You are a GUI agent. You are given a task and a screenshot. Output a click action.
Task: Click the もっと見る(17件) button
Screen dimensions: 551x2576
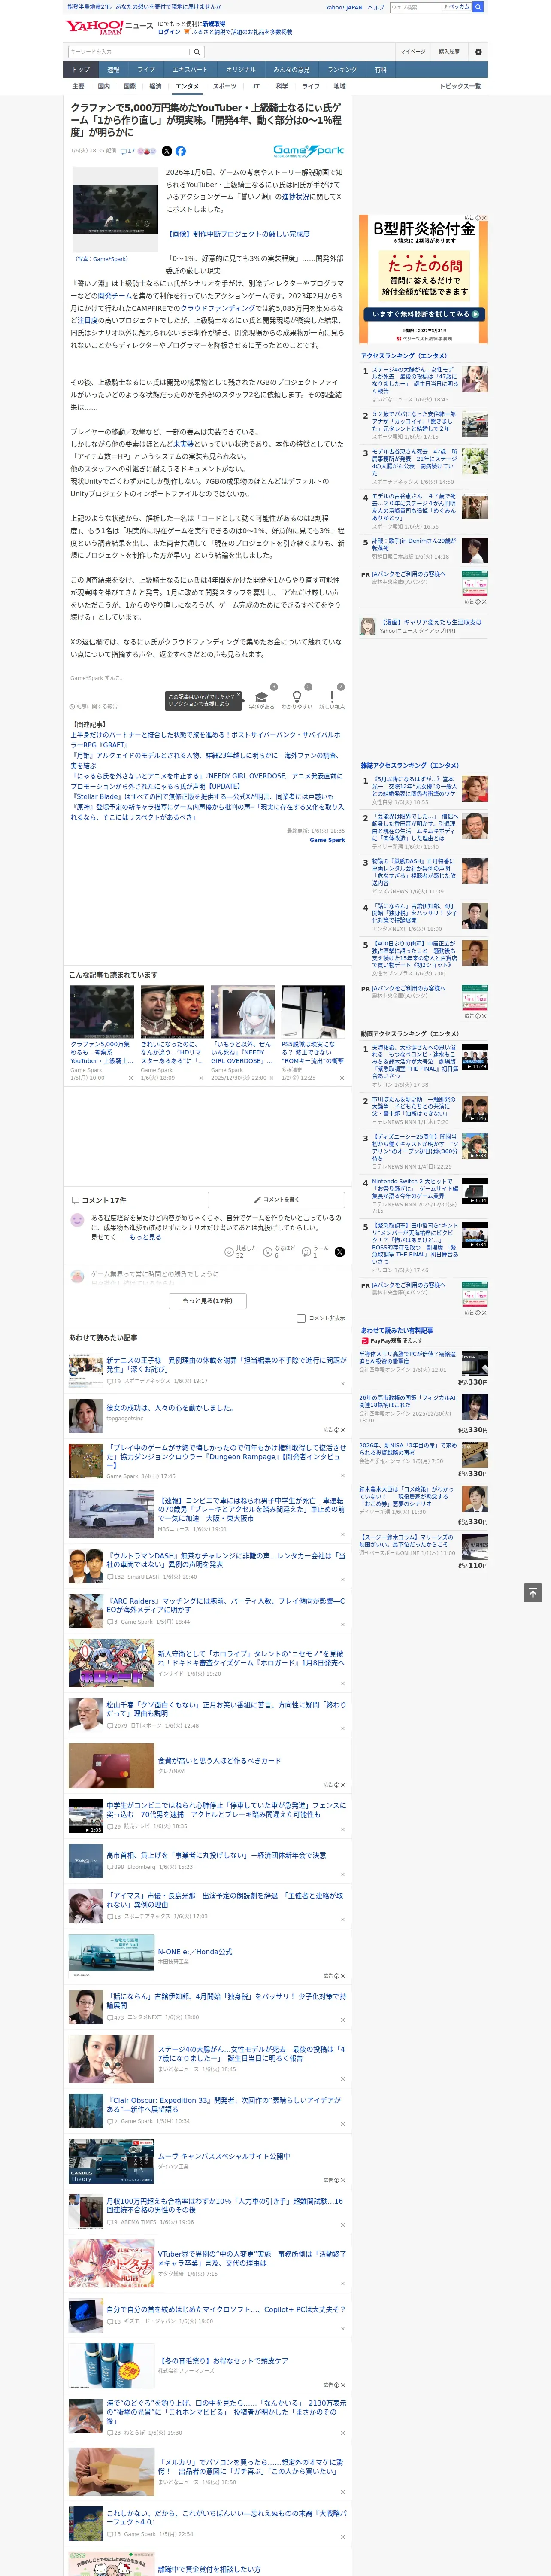pyautogui.click(x=208, y=1300)
